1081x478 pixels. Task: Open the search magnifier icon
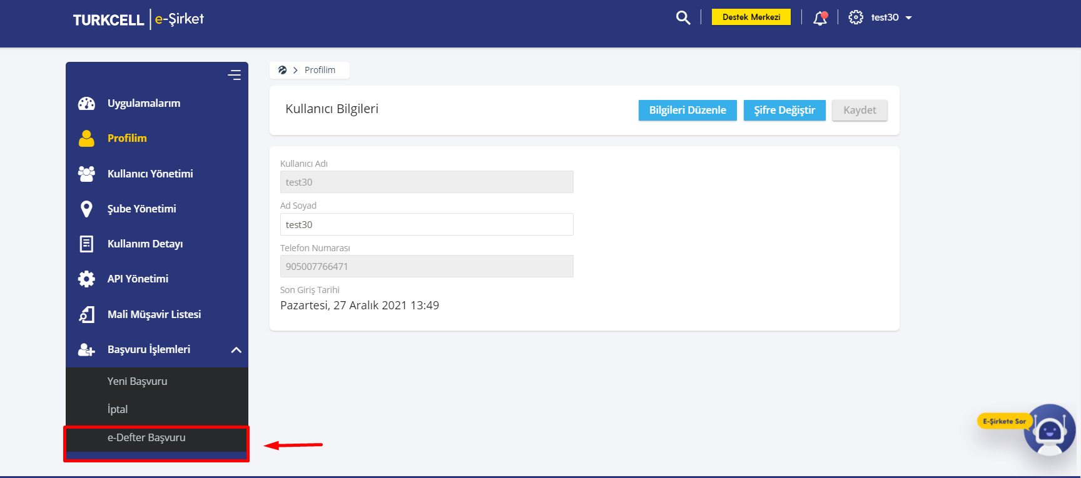click(x=683, y=17)
